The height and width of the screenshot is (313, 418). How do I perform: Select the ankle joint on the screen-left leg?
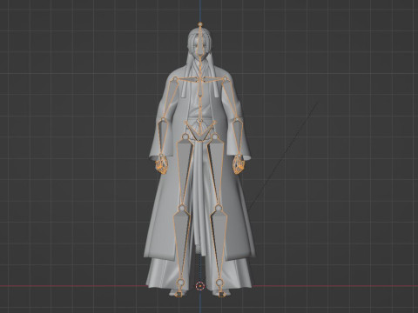pos(181,282)
